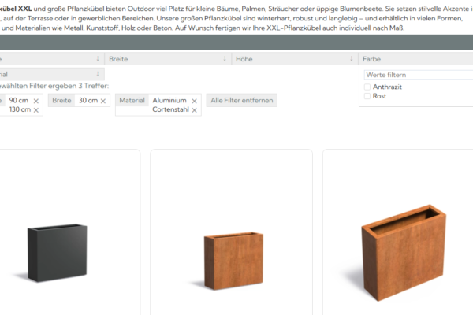Click the Material dropdown arrow icon
Image resolution: width=473 pixels, height=315 pixels.
(97, 74)
